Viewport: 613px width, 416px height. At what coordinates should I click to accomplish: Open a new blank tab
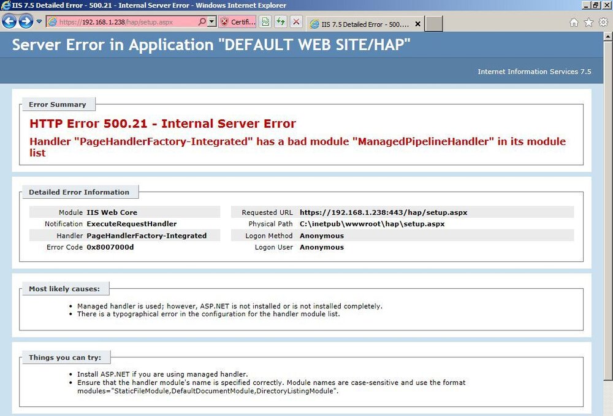click(433, 24)
